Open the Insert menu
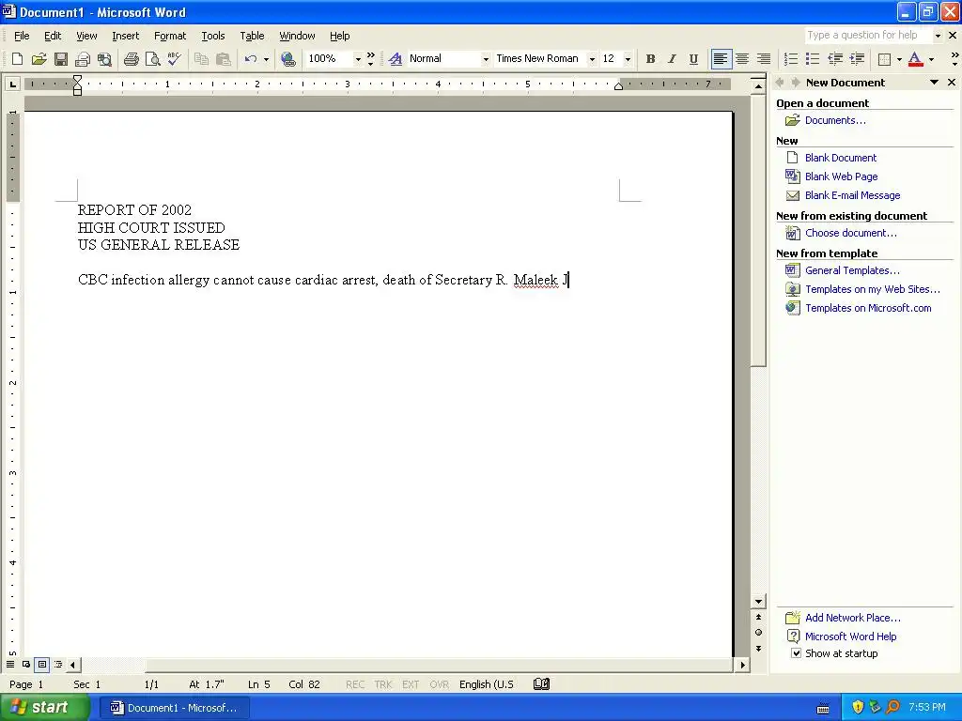The image size is (962, 721). point(125,36)
